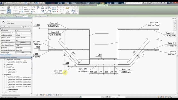This screenshot has height=100, width=178.
Task: Click the Create Similar icon
Action: pyautogui.click(x=73, y=11)
